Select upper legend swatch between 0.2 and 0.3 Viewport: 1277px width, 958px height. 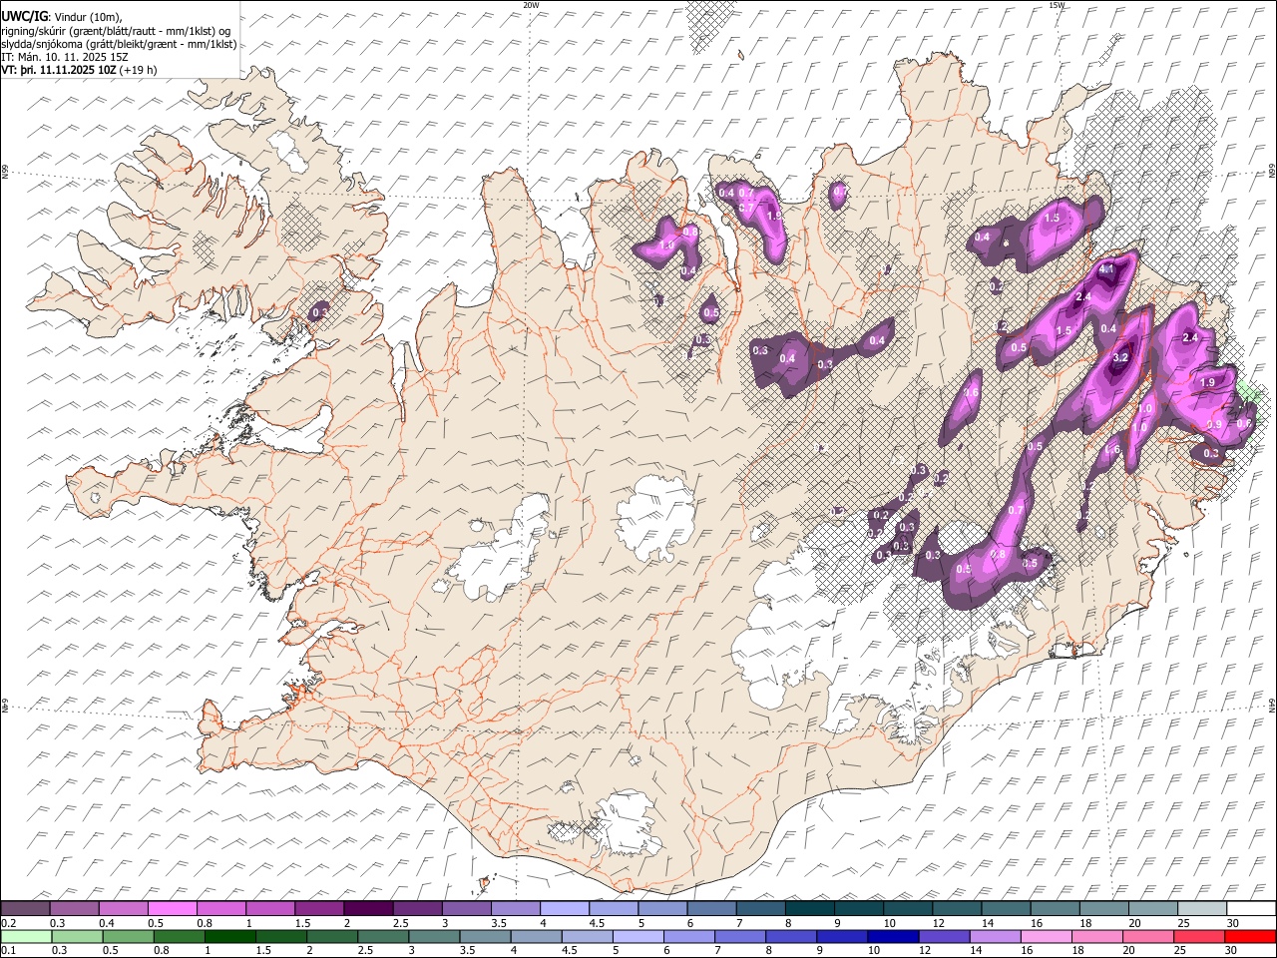[25, 909]
